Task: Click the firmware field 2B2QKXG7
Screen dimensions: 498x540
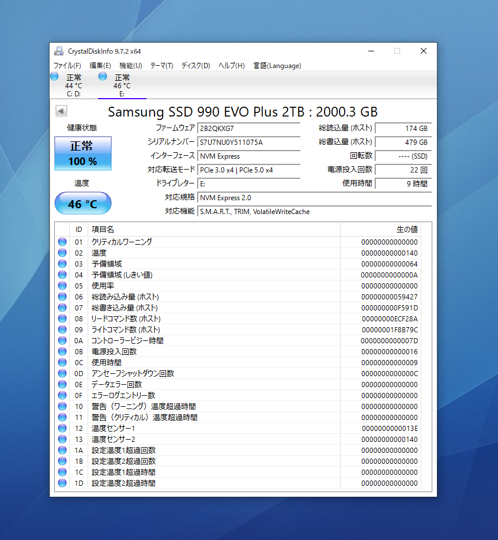Action: (249, 129)
